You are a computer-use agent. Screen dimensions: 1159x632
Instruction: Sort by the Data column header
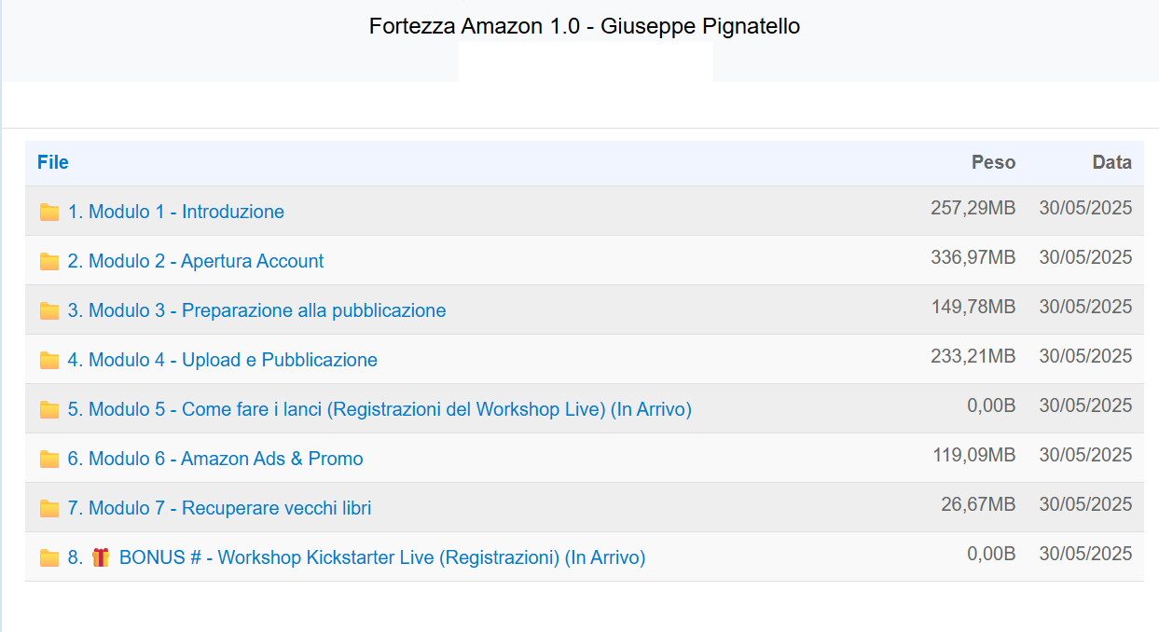click(x=1112, y=162)
